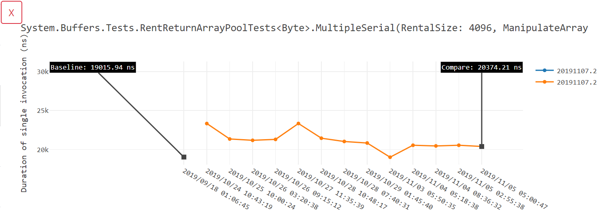Click the orange peak point for 2019/10/27 11:35:39

coord(298,123)
